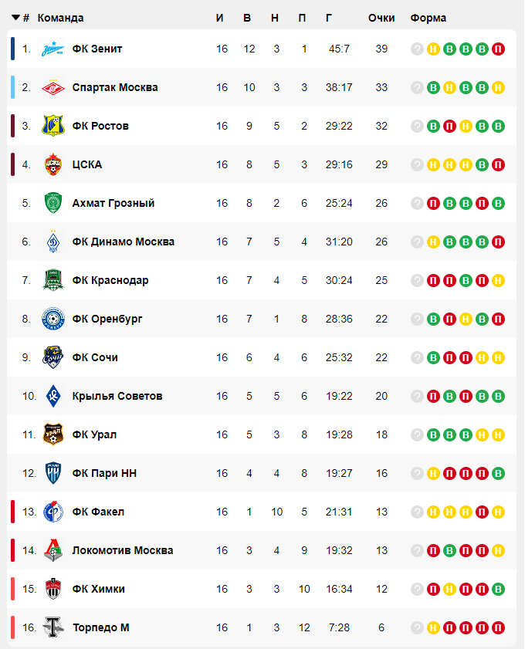Sort table by Очки column header
The image size is (525, 649).
coord(381,18)
